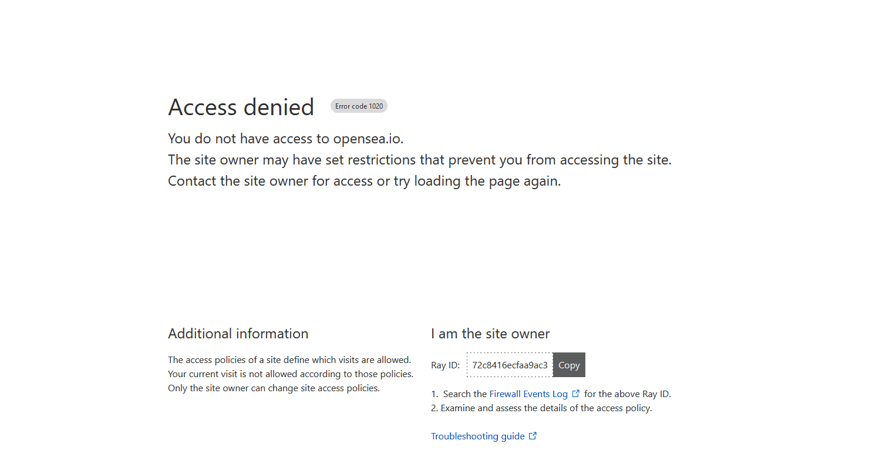Click the opensea.io domain name in message
The height and width of the screenshot is (467, 876).
368,139
